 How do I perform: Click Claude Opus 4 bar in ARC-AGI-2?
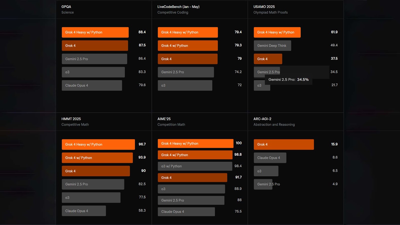270,158
